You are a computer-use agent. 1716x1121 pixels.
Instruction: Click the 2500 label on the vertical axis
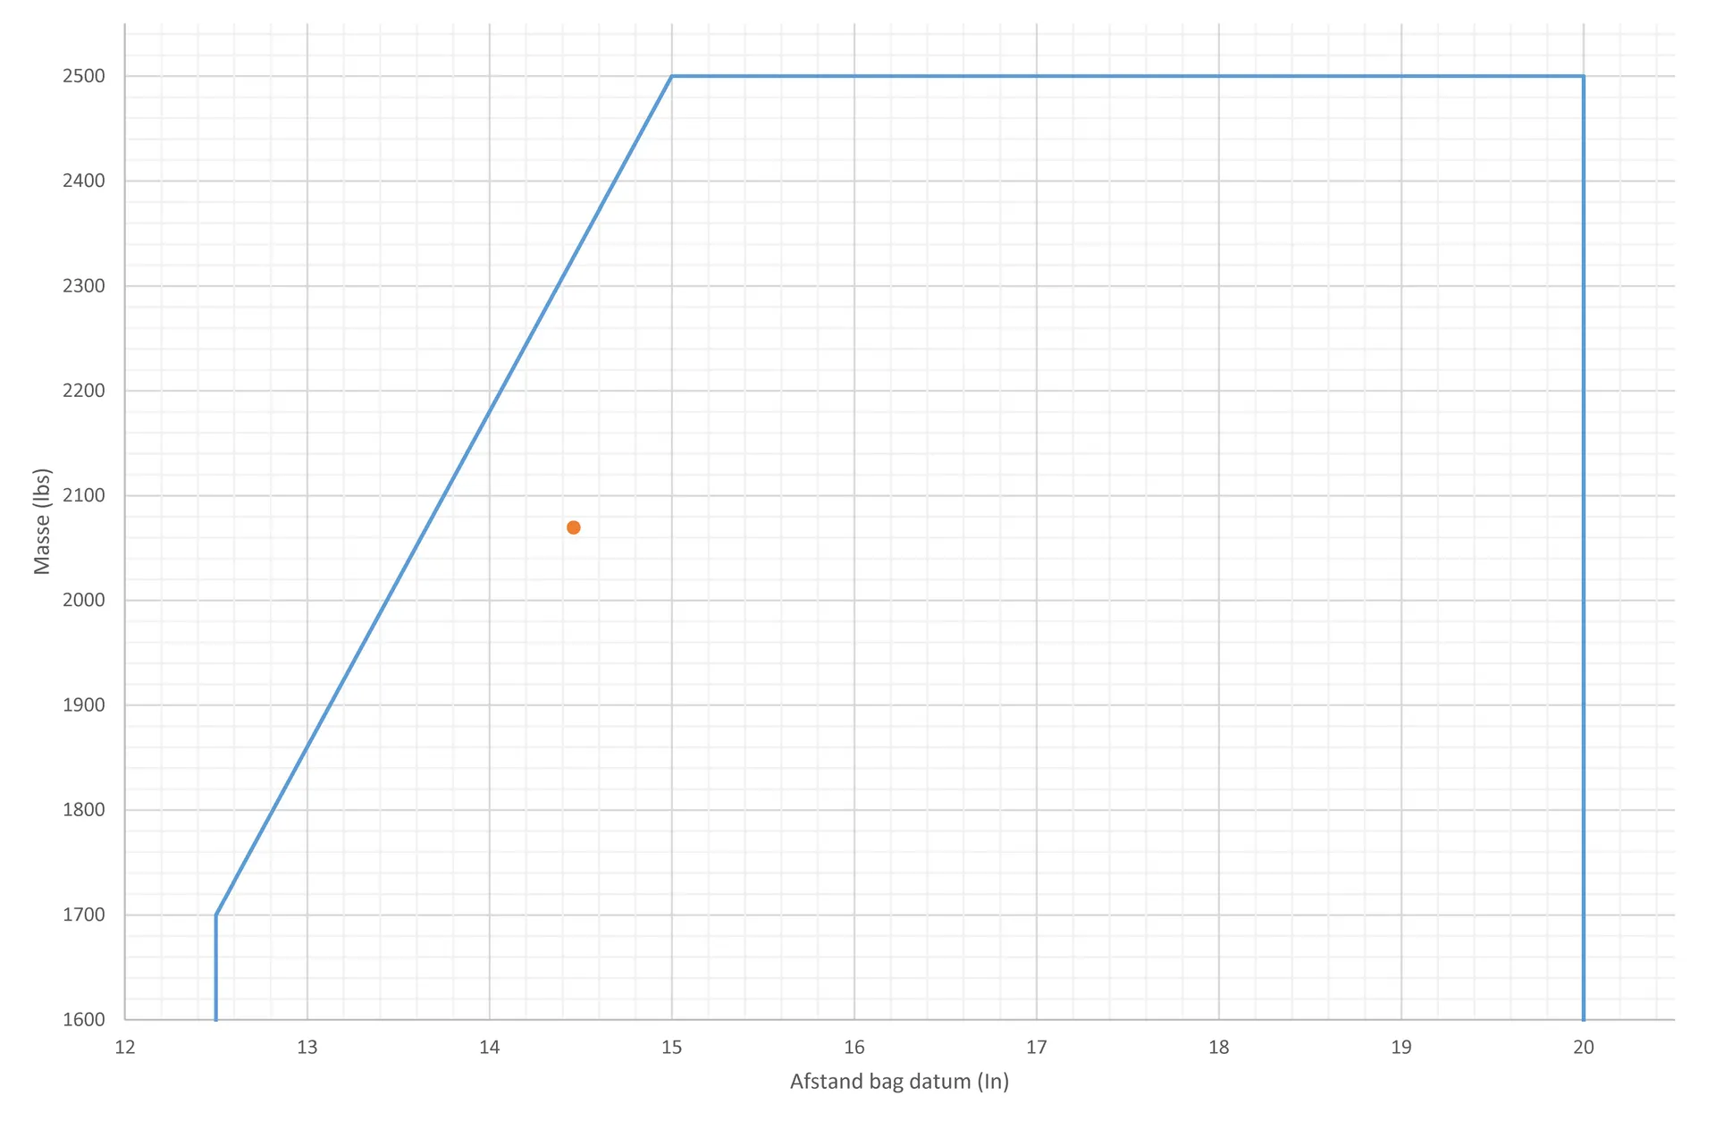[x=84, y=76]
